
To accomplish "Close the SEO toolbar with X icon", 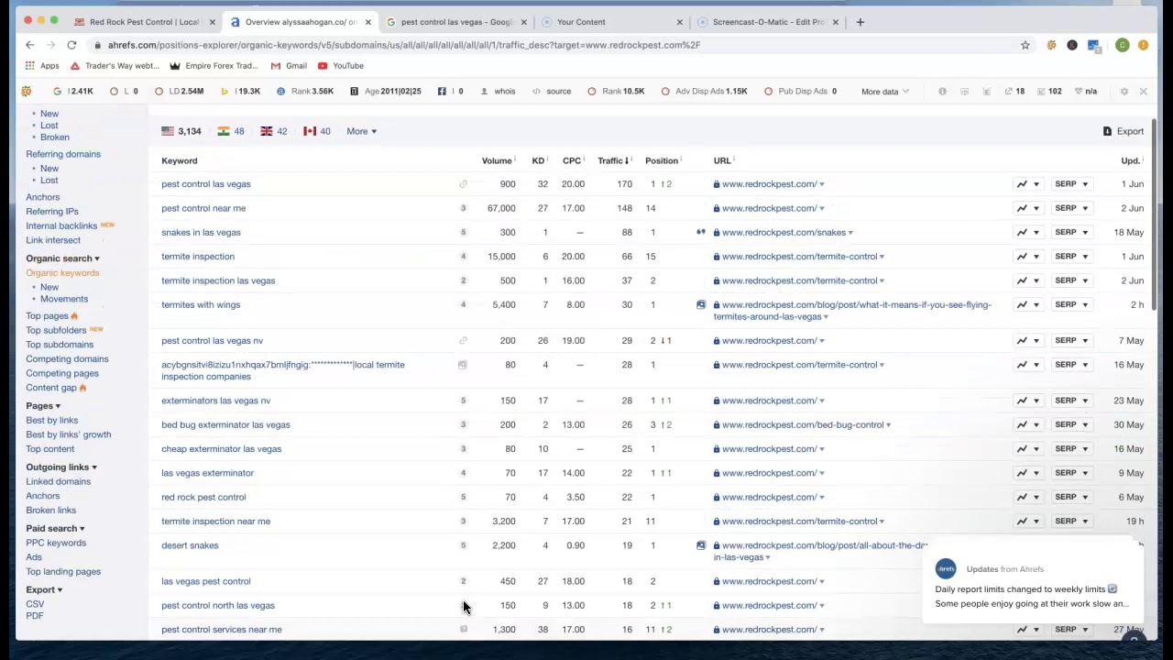I will click(x=1143, y=92).
